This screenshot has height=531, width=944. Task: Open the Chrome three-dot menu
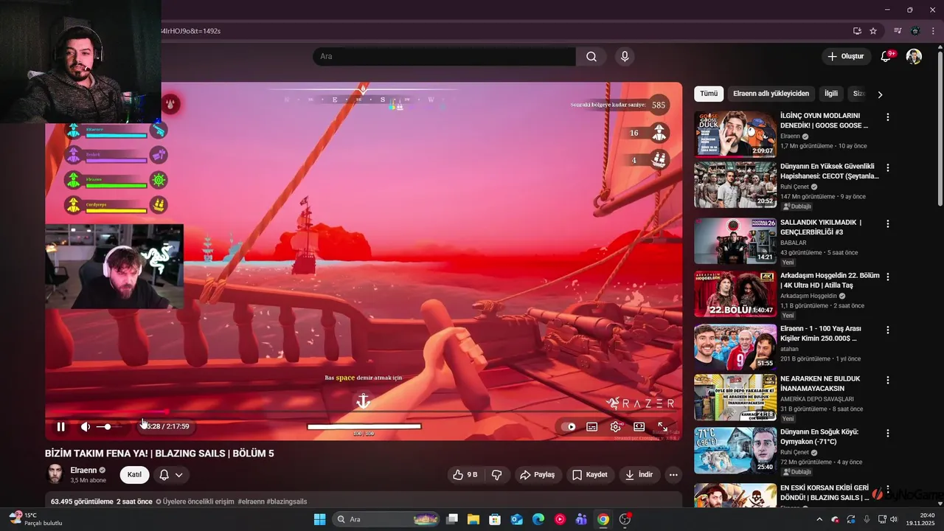932,31
